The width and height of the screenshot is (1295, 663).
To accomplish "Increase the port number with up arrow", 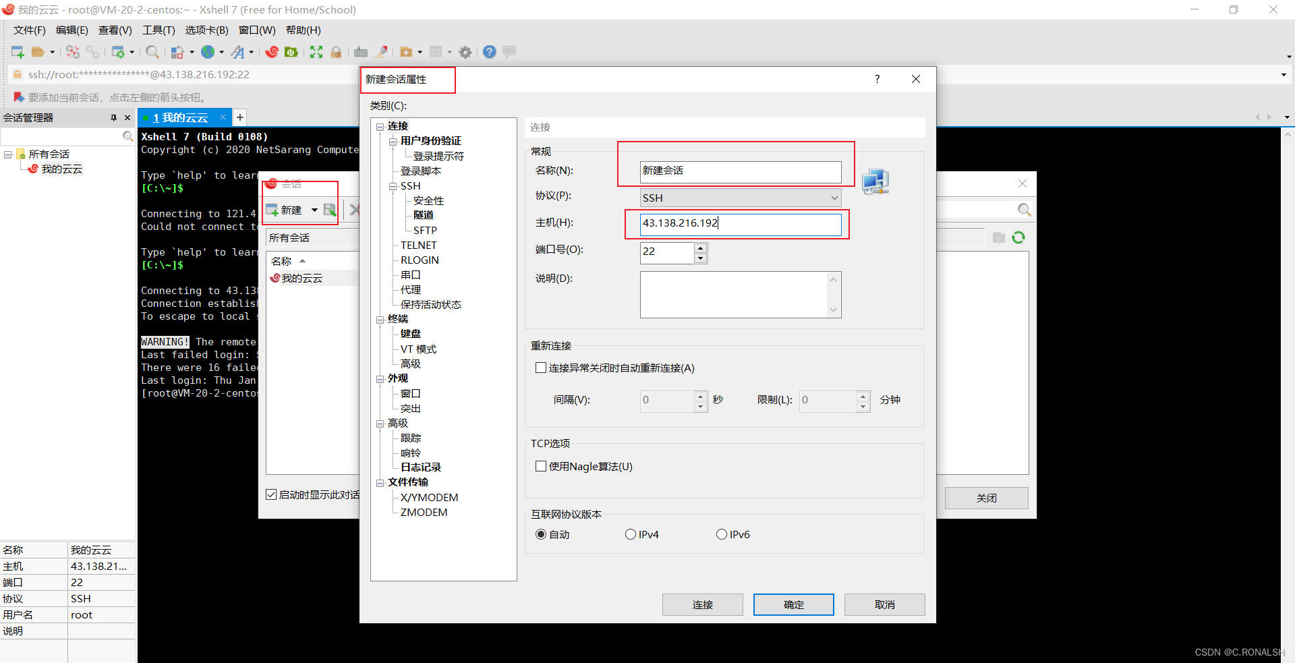I will point(700,248).
